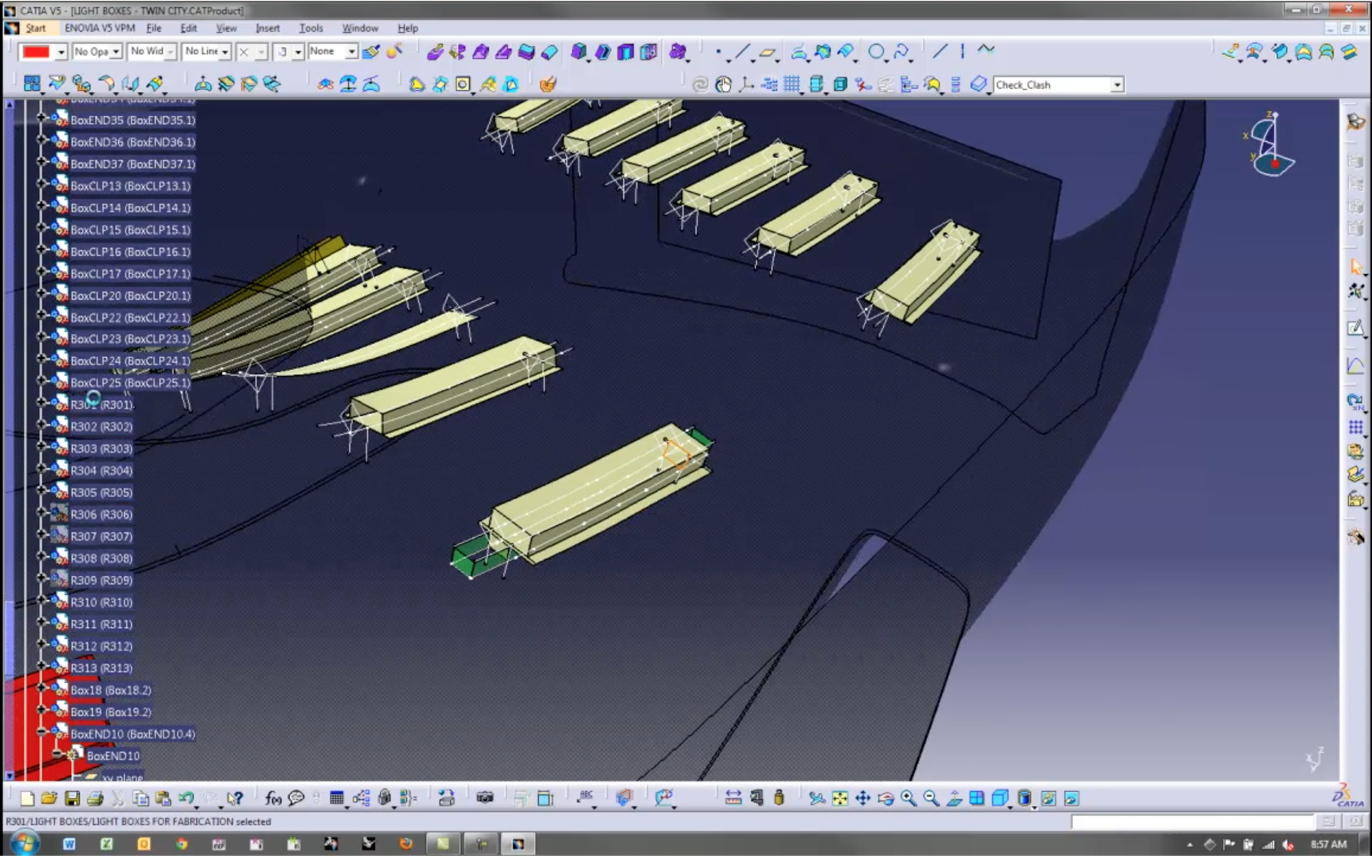
Task: Click the Zoom In magnifier icon
Action: tap(908, 798)
